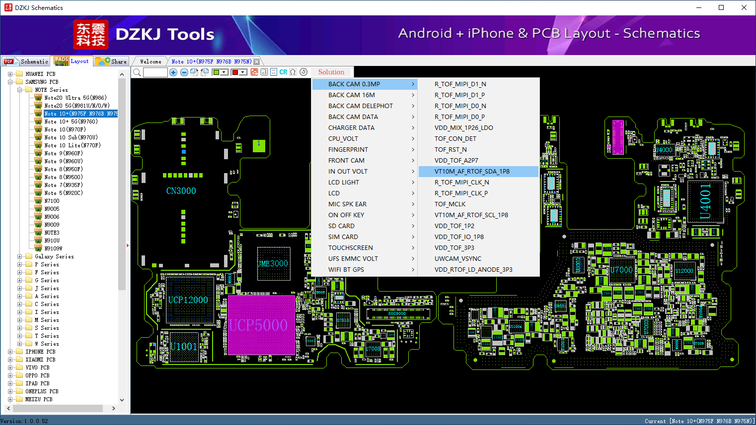The height and width of the screenshot is (425, 756).
Task: Click the folder icon beside IPHONE PCB
Action: point(19,352)
